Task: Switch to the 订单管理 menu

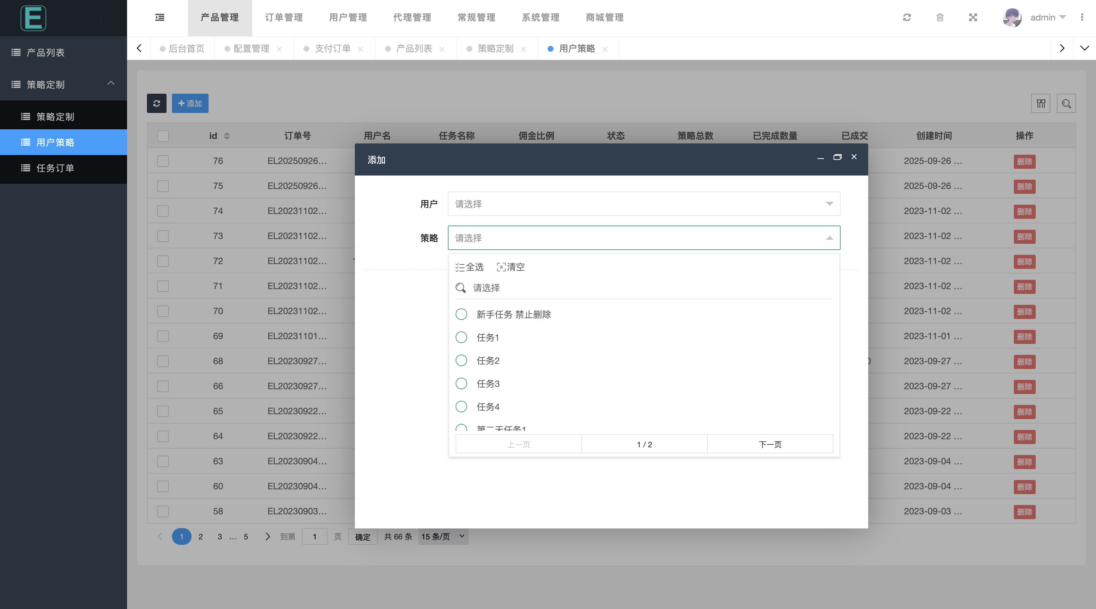Action: pos(283,17)
